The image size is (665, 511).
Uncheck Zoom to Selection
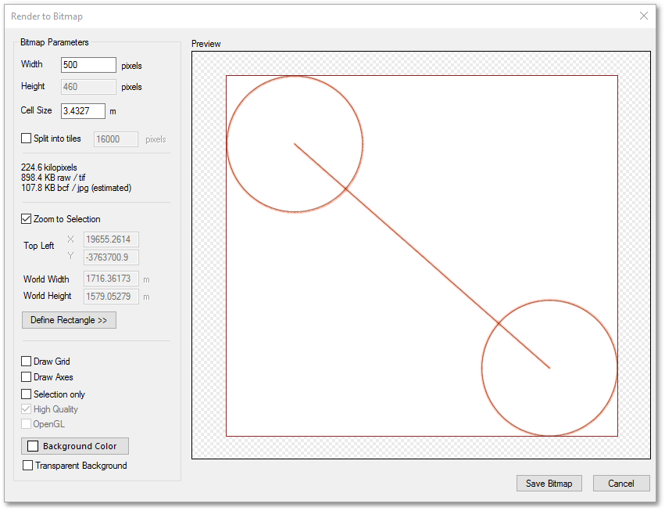pos(27,219)
